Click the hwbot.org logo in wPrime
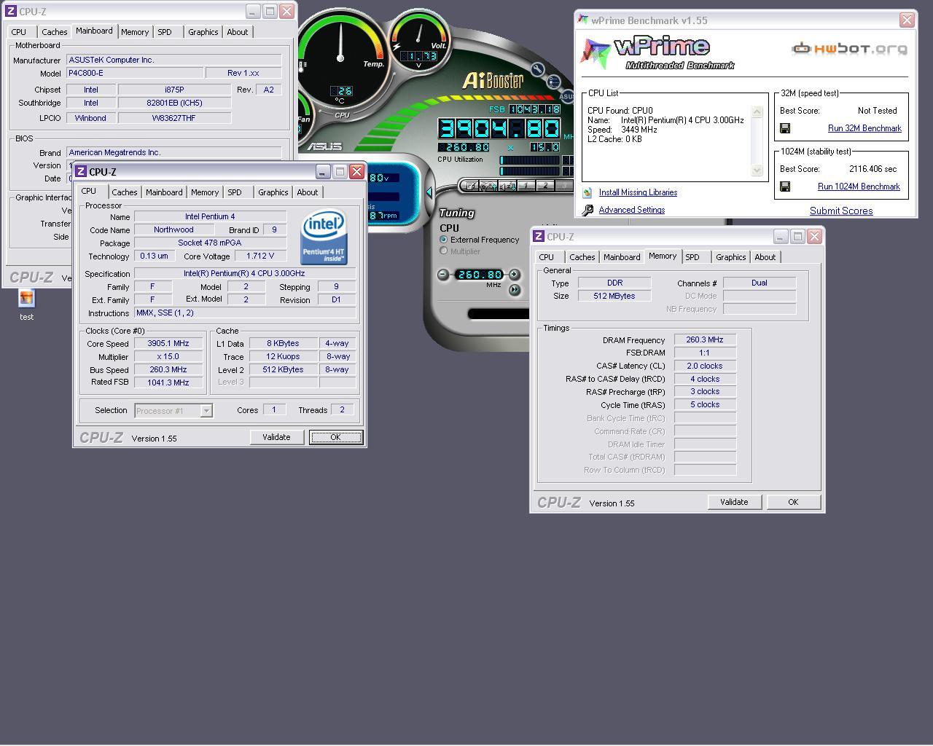Image resolution: width=933 pixels, height=746 pixels. pos(849,49)
